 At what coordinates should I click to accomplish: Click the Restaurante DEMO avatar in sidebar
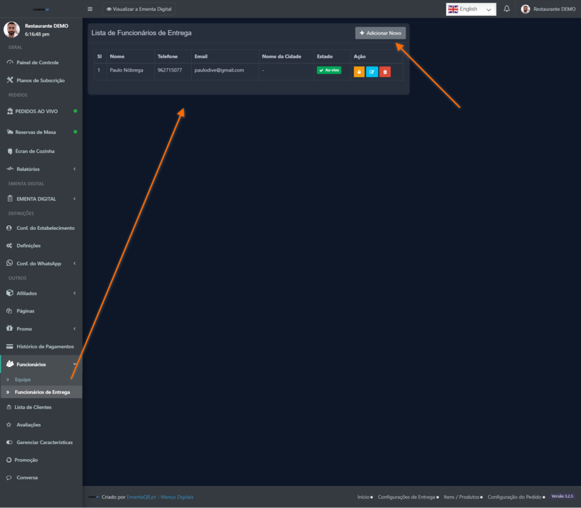coord(12,30)
